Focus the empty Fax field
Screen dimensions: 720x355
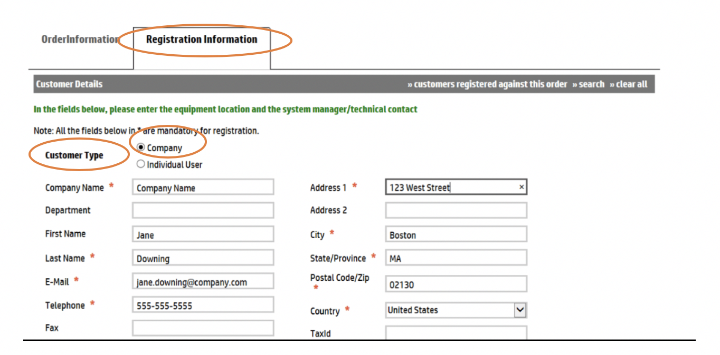tap(203, 328)
